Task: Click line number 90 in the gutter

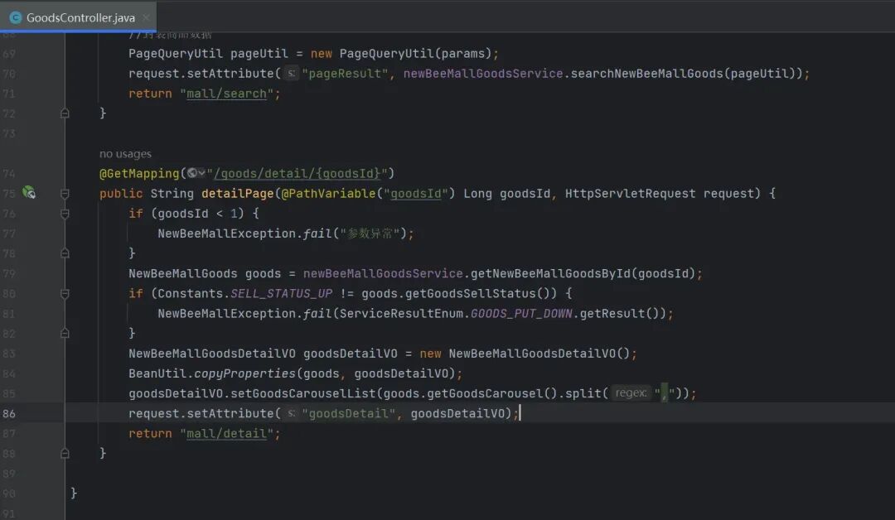Action: click(9, 494)
